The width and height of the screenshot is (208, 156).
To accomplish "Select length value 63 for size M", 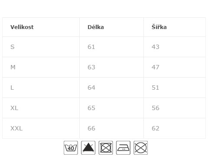I will [91, 67].
